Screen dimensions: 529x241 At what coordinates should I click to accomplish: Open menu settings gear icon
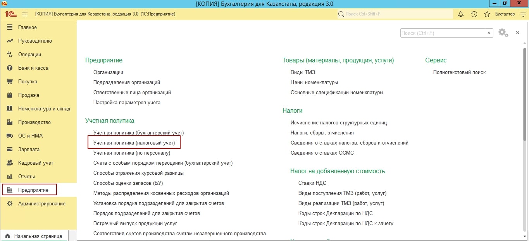(503, 33)
